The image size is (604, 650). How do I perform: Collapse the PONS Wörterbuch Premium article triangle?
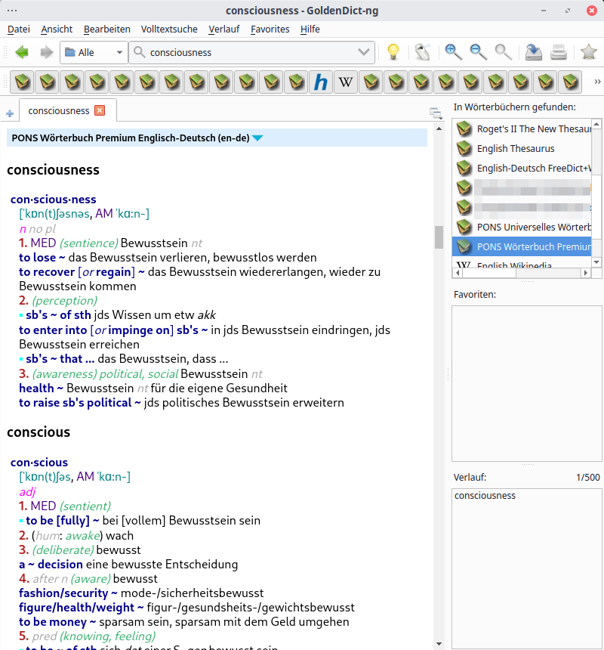tap(257, 138)
